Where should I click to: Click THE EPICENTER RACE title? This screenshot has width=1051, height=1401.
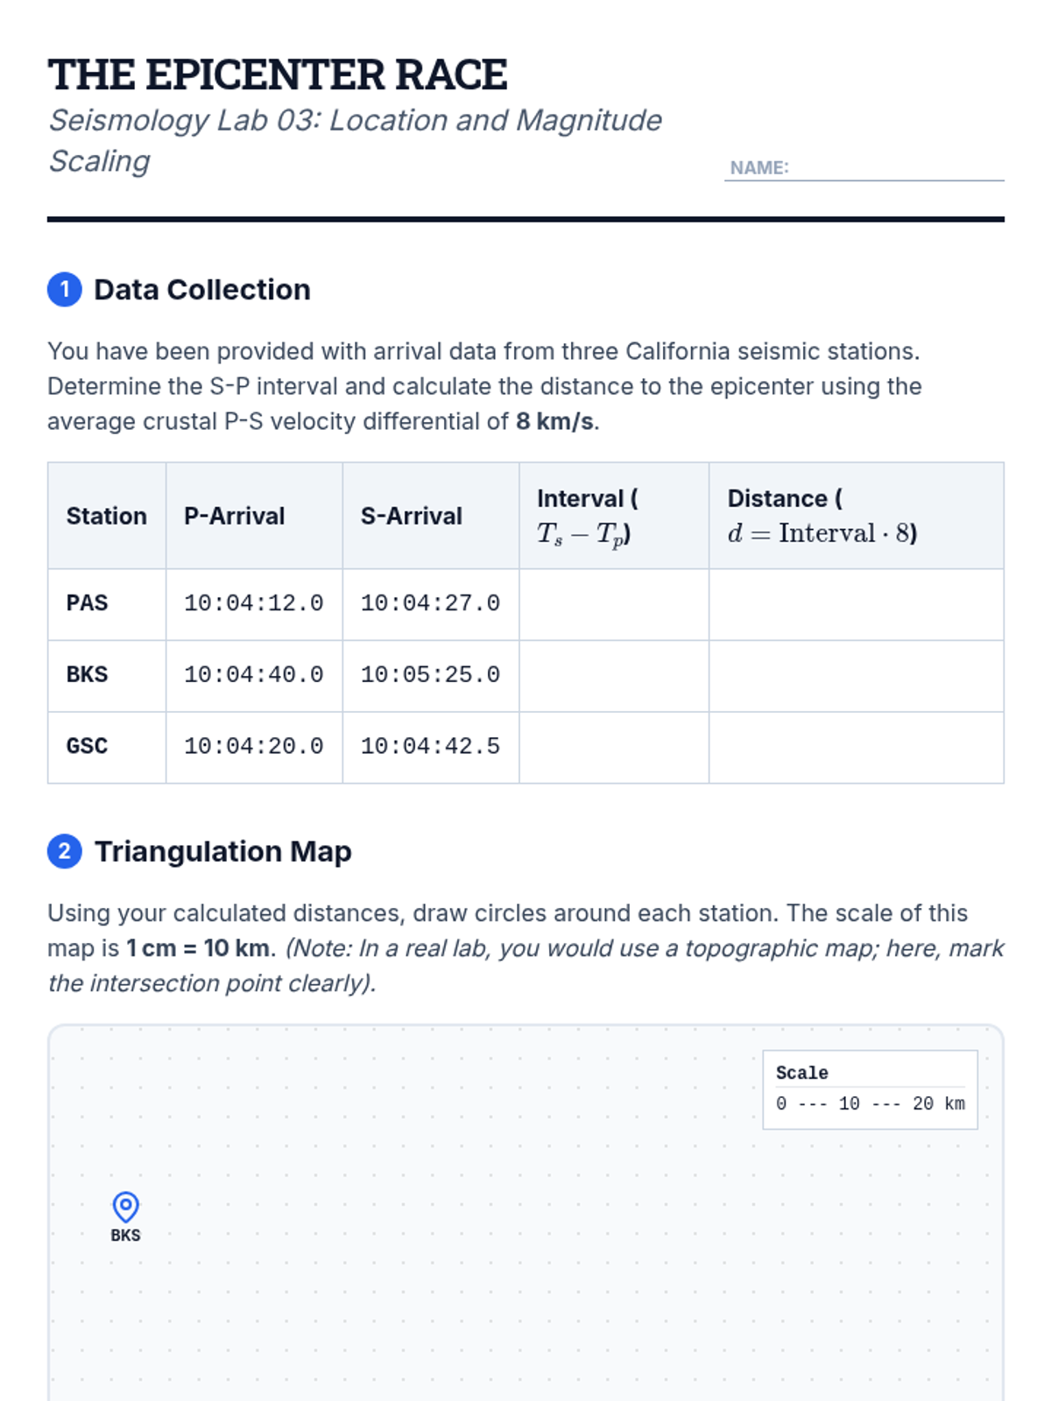pos(278,74)
